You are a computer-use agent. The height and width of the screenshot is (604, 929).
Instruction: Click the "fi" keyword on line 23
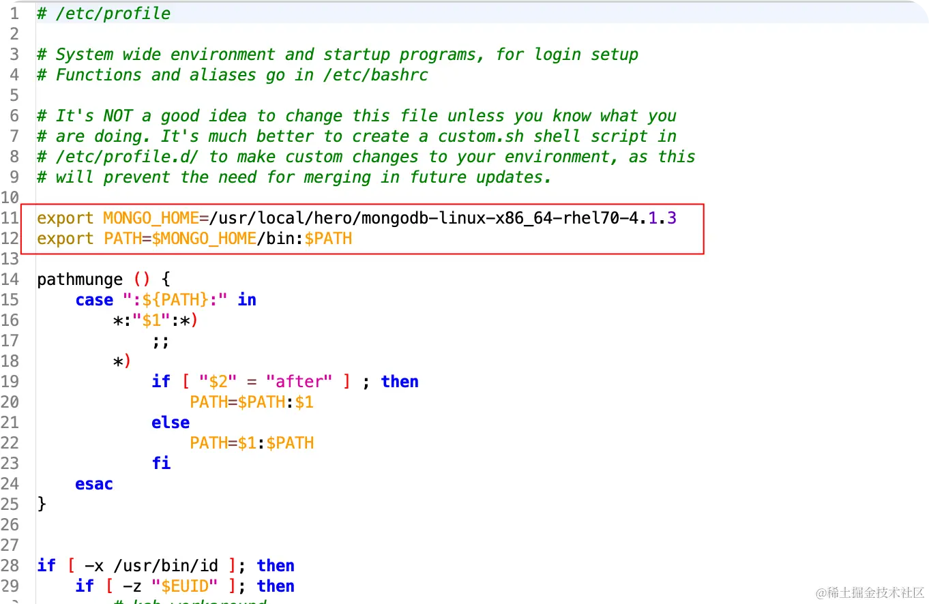tap(161, 464)
